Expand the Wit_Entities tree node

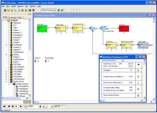(x=6, y=77)
